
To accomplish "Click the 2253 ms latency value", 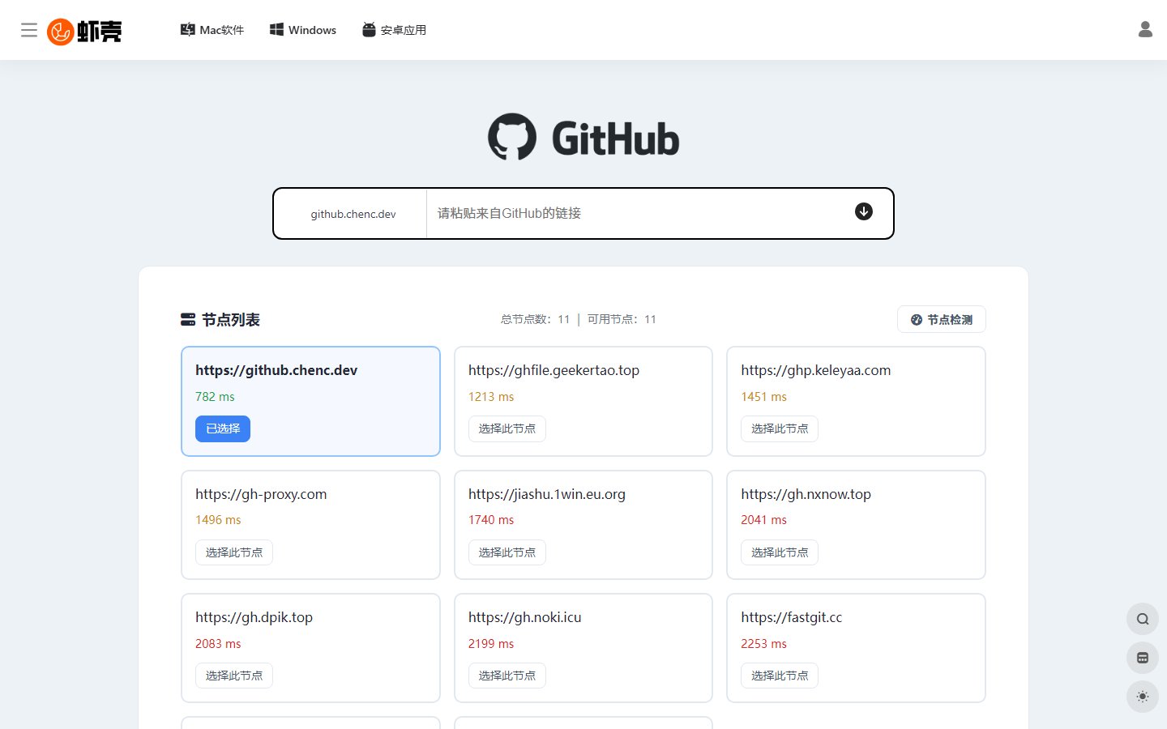I will [763, 644].
